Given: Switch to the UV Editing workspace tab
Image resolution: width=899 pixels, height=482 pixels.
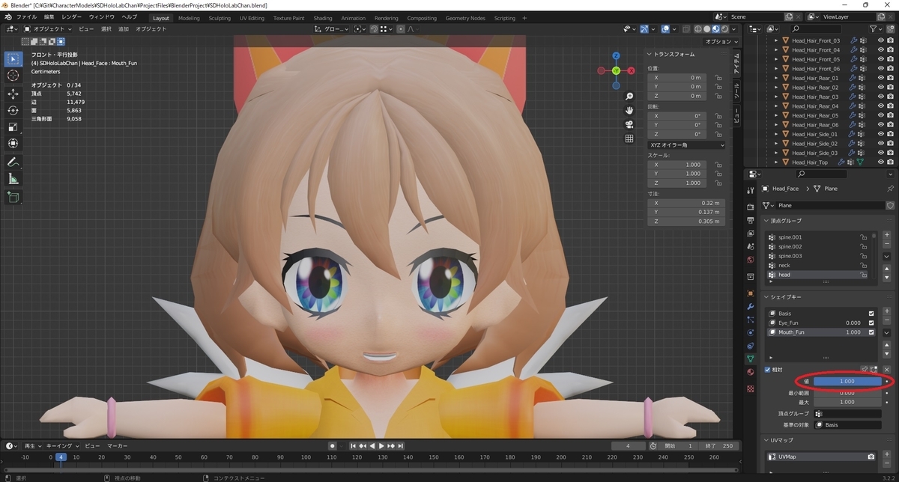Looking at the screenshot, I should tap(252, 18).
